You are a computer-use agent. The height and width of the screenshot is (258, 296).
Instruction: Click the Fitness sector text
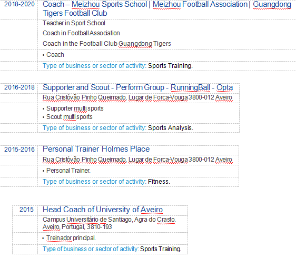coord(159,182)
